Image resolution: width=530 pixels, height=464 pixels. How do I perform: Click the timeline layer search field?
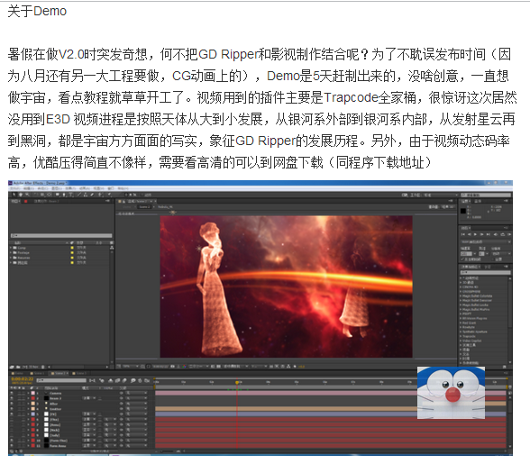click(x=61, y=380)
